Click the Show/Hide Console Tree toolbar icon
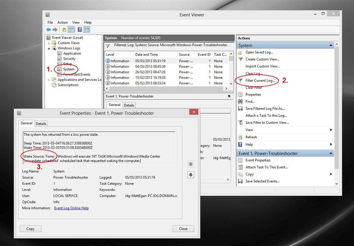The width and height of the screenshot is (354, 246). pyautogui.click(x=71, y=30)
